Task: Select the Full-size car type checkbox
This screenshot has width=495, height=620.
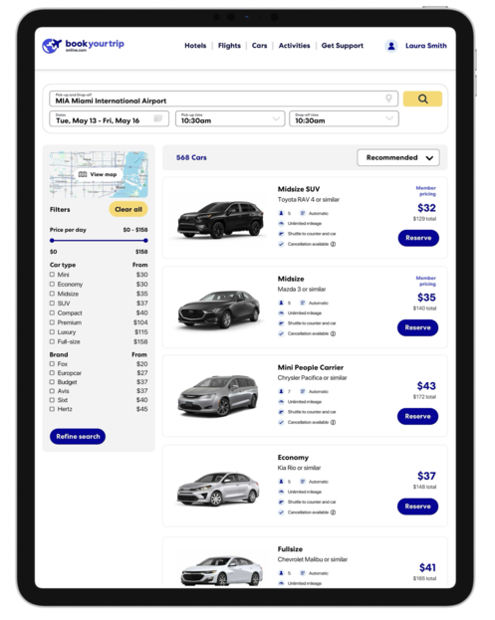Action: coord(52,341)
